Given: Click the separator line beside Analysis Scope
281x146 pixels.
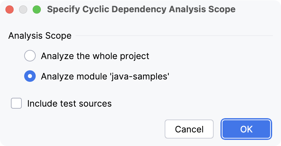Looking at the screenshot, I should (x=173, y=36).
